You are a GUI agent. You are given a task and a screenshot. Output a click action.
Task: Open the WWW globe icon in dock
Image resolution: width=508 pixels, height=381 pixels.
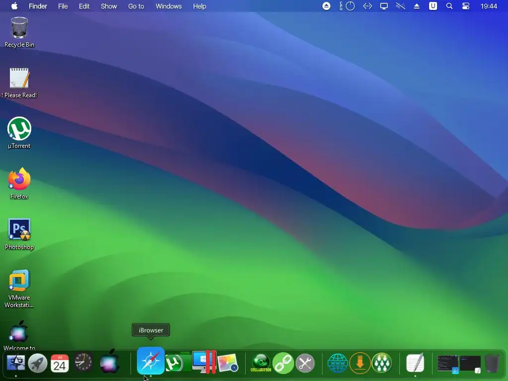pos(337,363)
